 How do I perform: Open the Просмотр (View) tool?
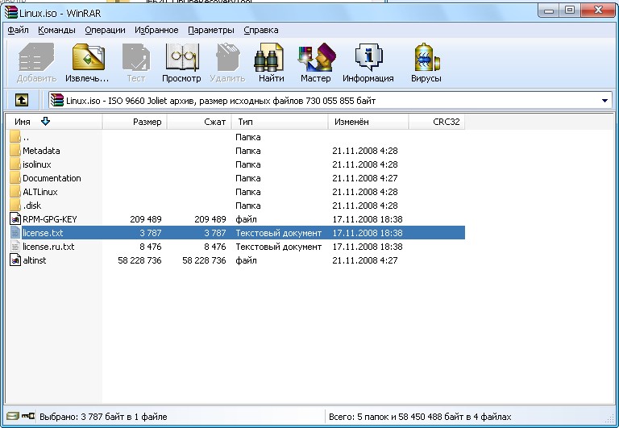point(181,63)
